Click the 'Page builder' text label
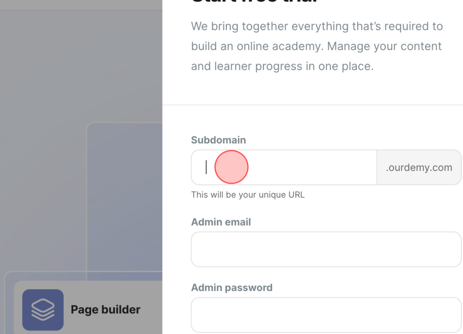The height and width of the screenshot is (334, 463). (x=106, y=309)
